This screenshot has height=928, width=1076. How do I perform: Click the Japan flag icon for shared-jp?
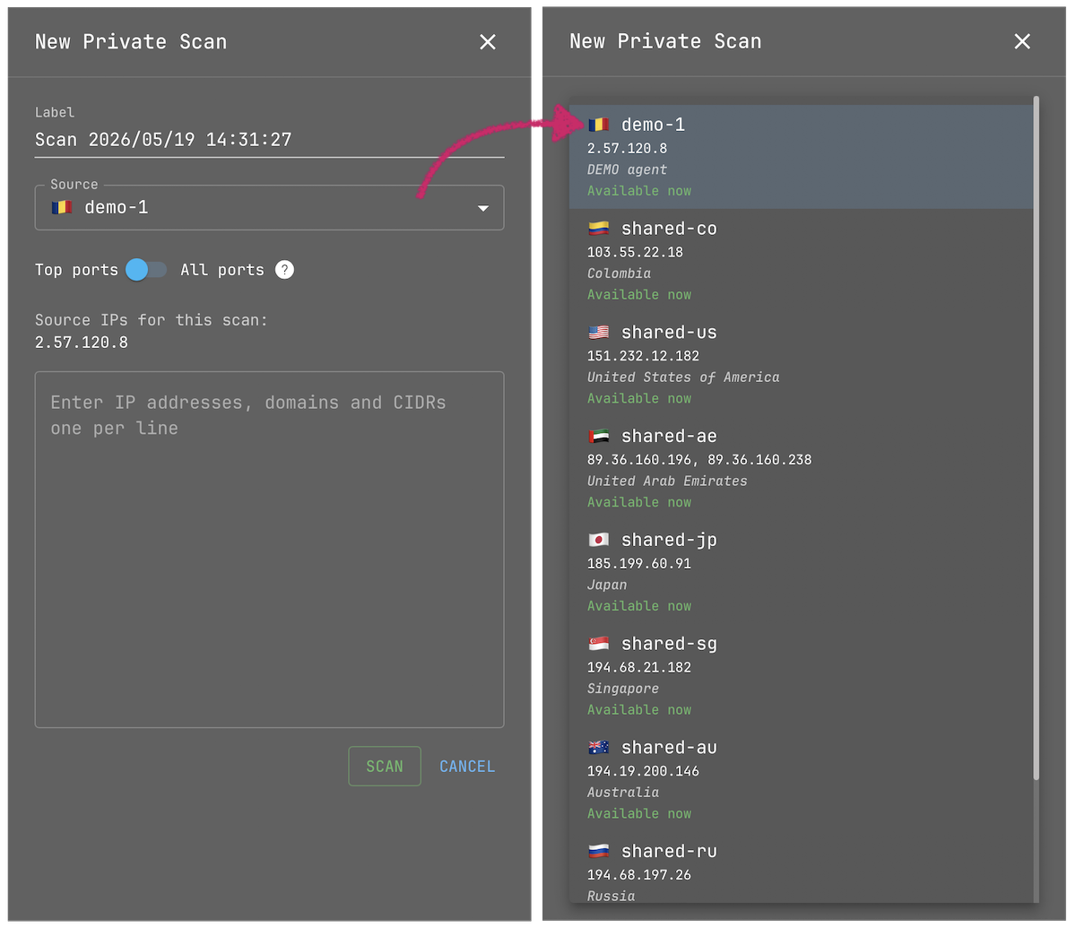pos(598,540)
